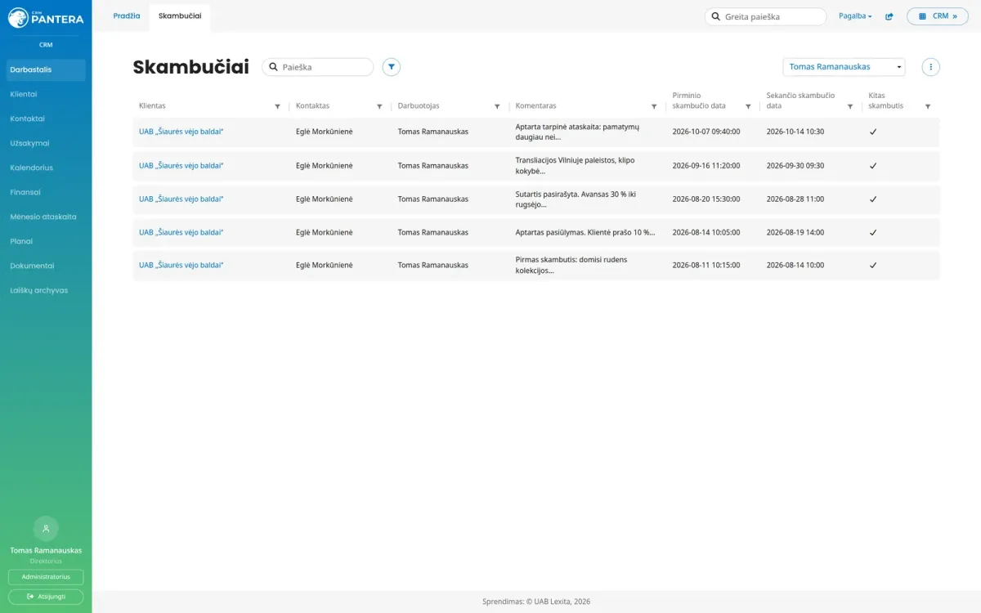
Task: Open Dokumentai from the sidebar
Action: pos(46,266)
